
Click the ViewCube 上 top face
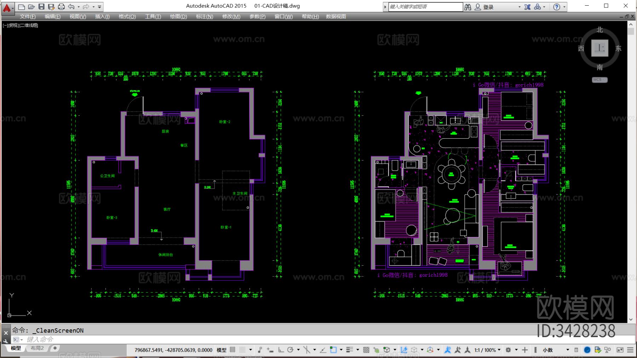pos(600,48)
